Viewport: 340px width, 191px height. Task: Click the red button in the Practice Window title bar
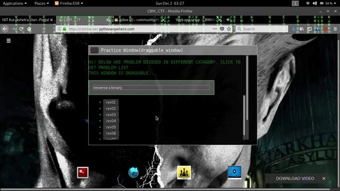tap(95, 50)
